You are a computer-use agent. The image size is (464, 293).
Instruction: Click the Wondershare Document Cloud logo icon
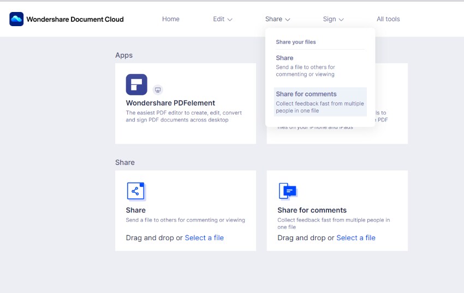16,19
